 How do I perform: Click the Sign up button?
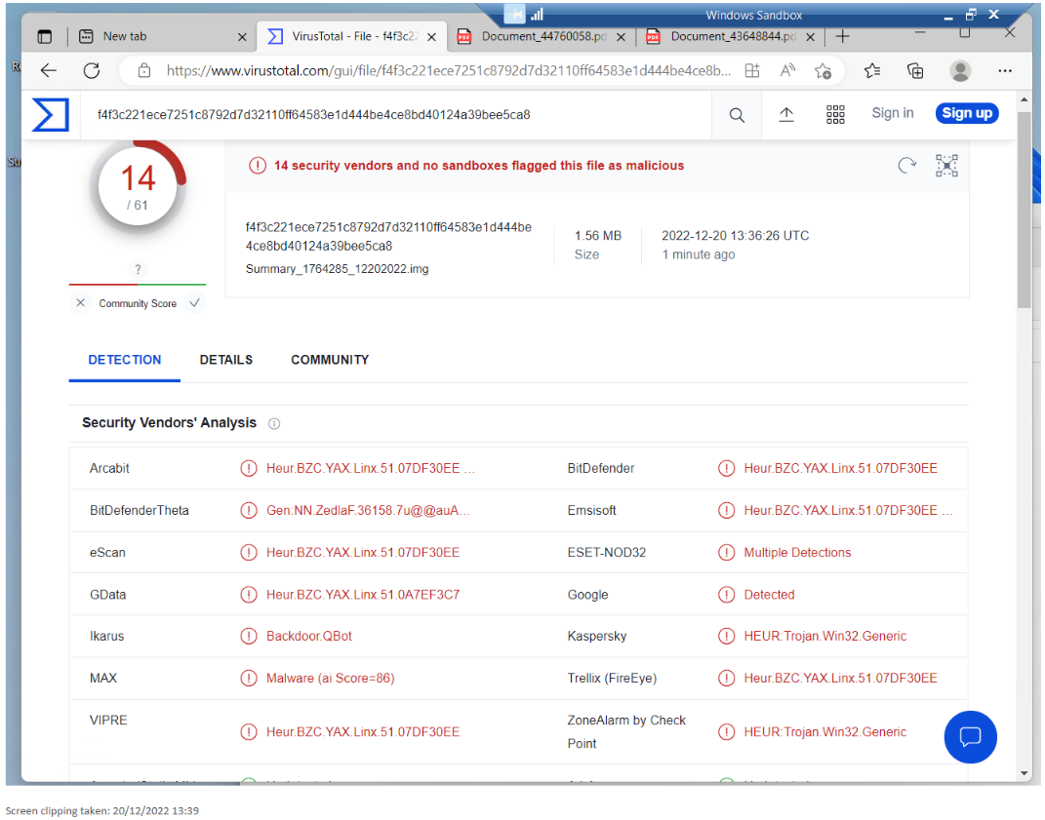click(967, 113)
